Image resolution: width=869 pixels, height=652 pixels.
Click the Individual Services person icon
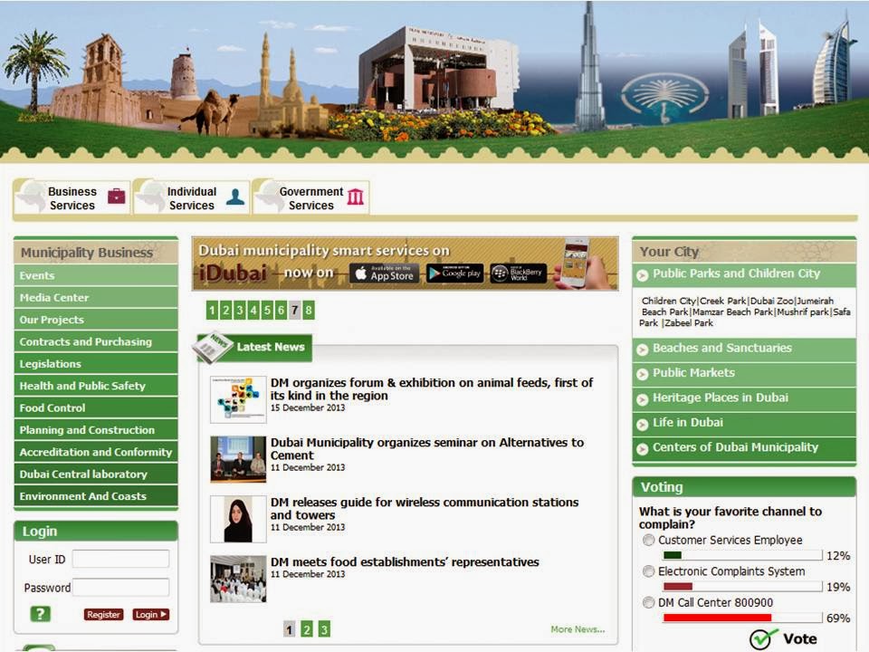tap(235, 197)
